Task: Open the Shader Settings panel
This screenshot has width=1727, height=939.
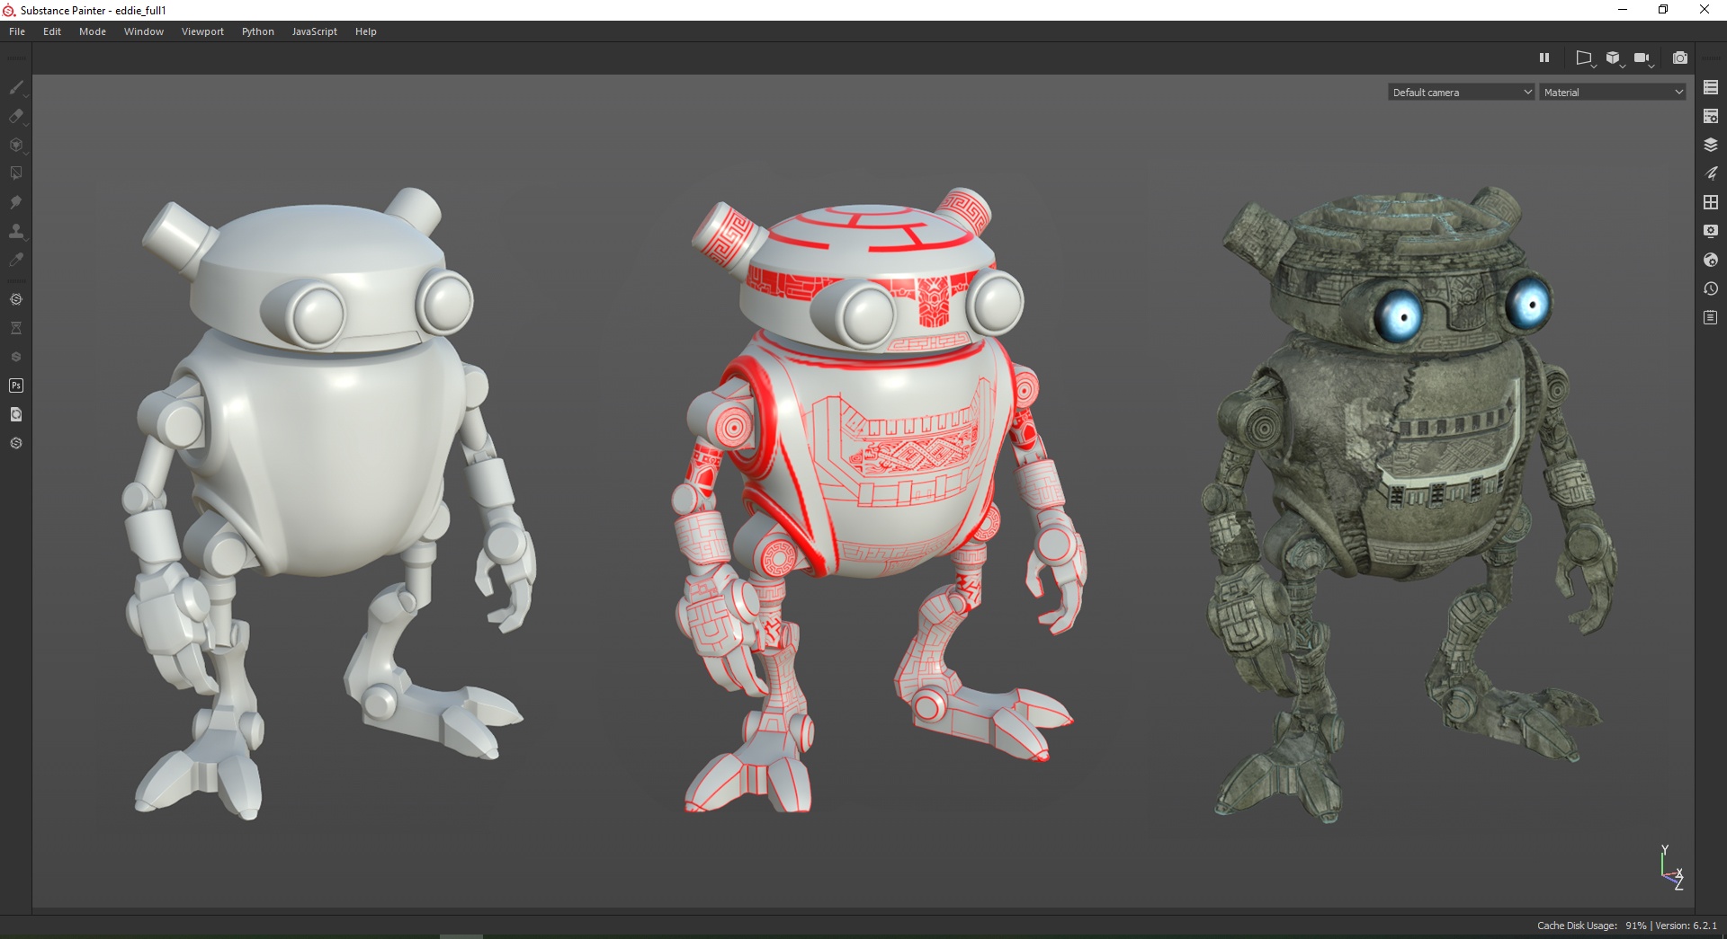Action: (x=1711, y=260)
